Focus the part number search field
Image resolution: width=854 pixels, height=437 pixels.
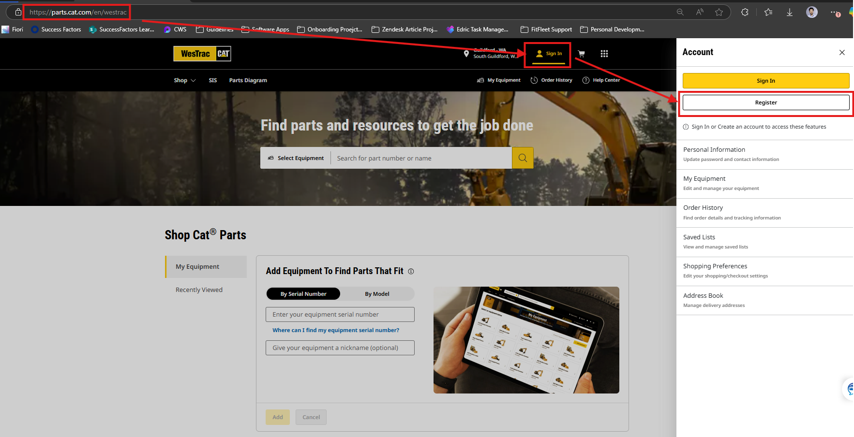pos(421,158)
